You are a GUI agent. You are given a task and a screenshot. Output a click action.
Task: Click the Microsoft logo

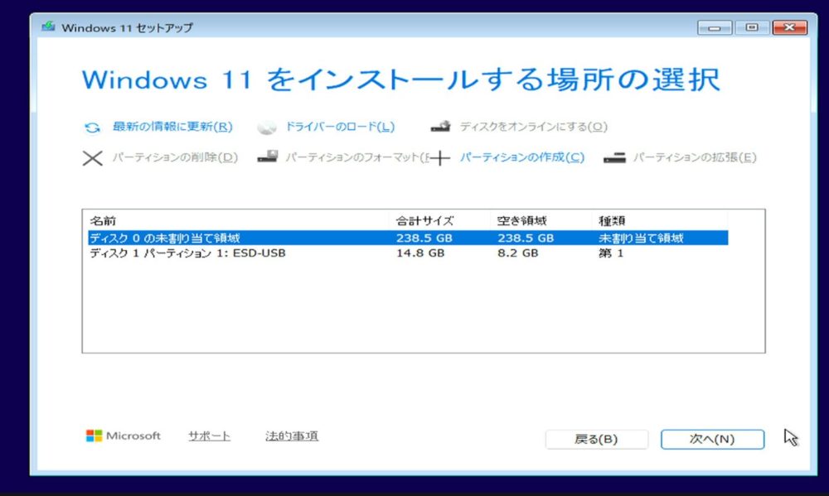[124, 436]
